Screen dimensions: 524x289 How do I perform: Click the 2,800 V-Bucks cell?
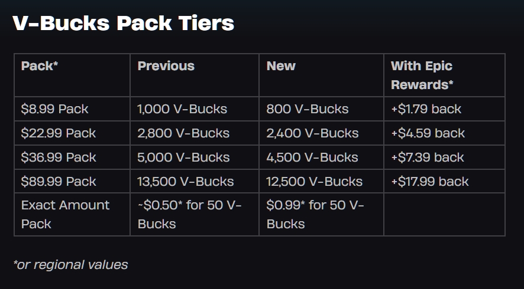183,133
